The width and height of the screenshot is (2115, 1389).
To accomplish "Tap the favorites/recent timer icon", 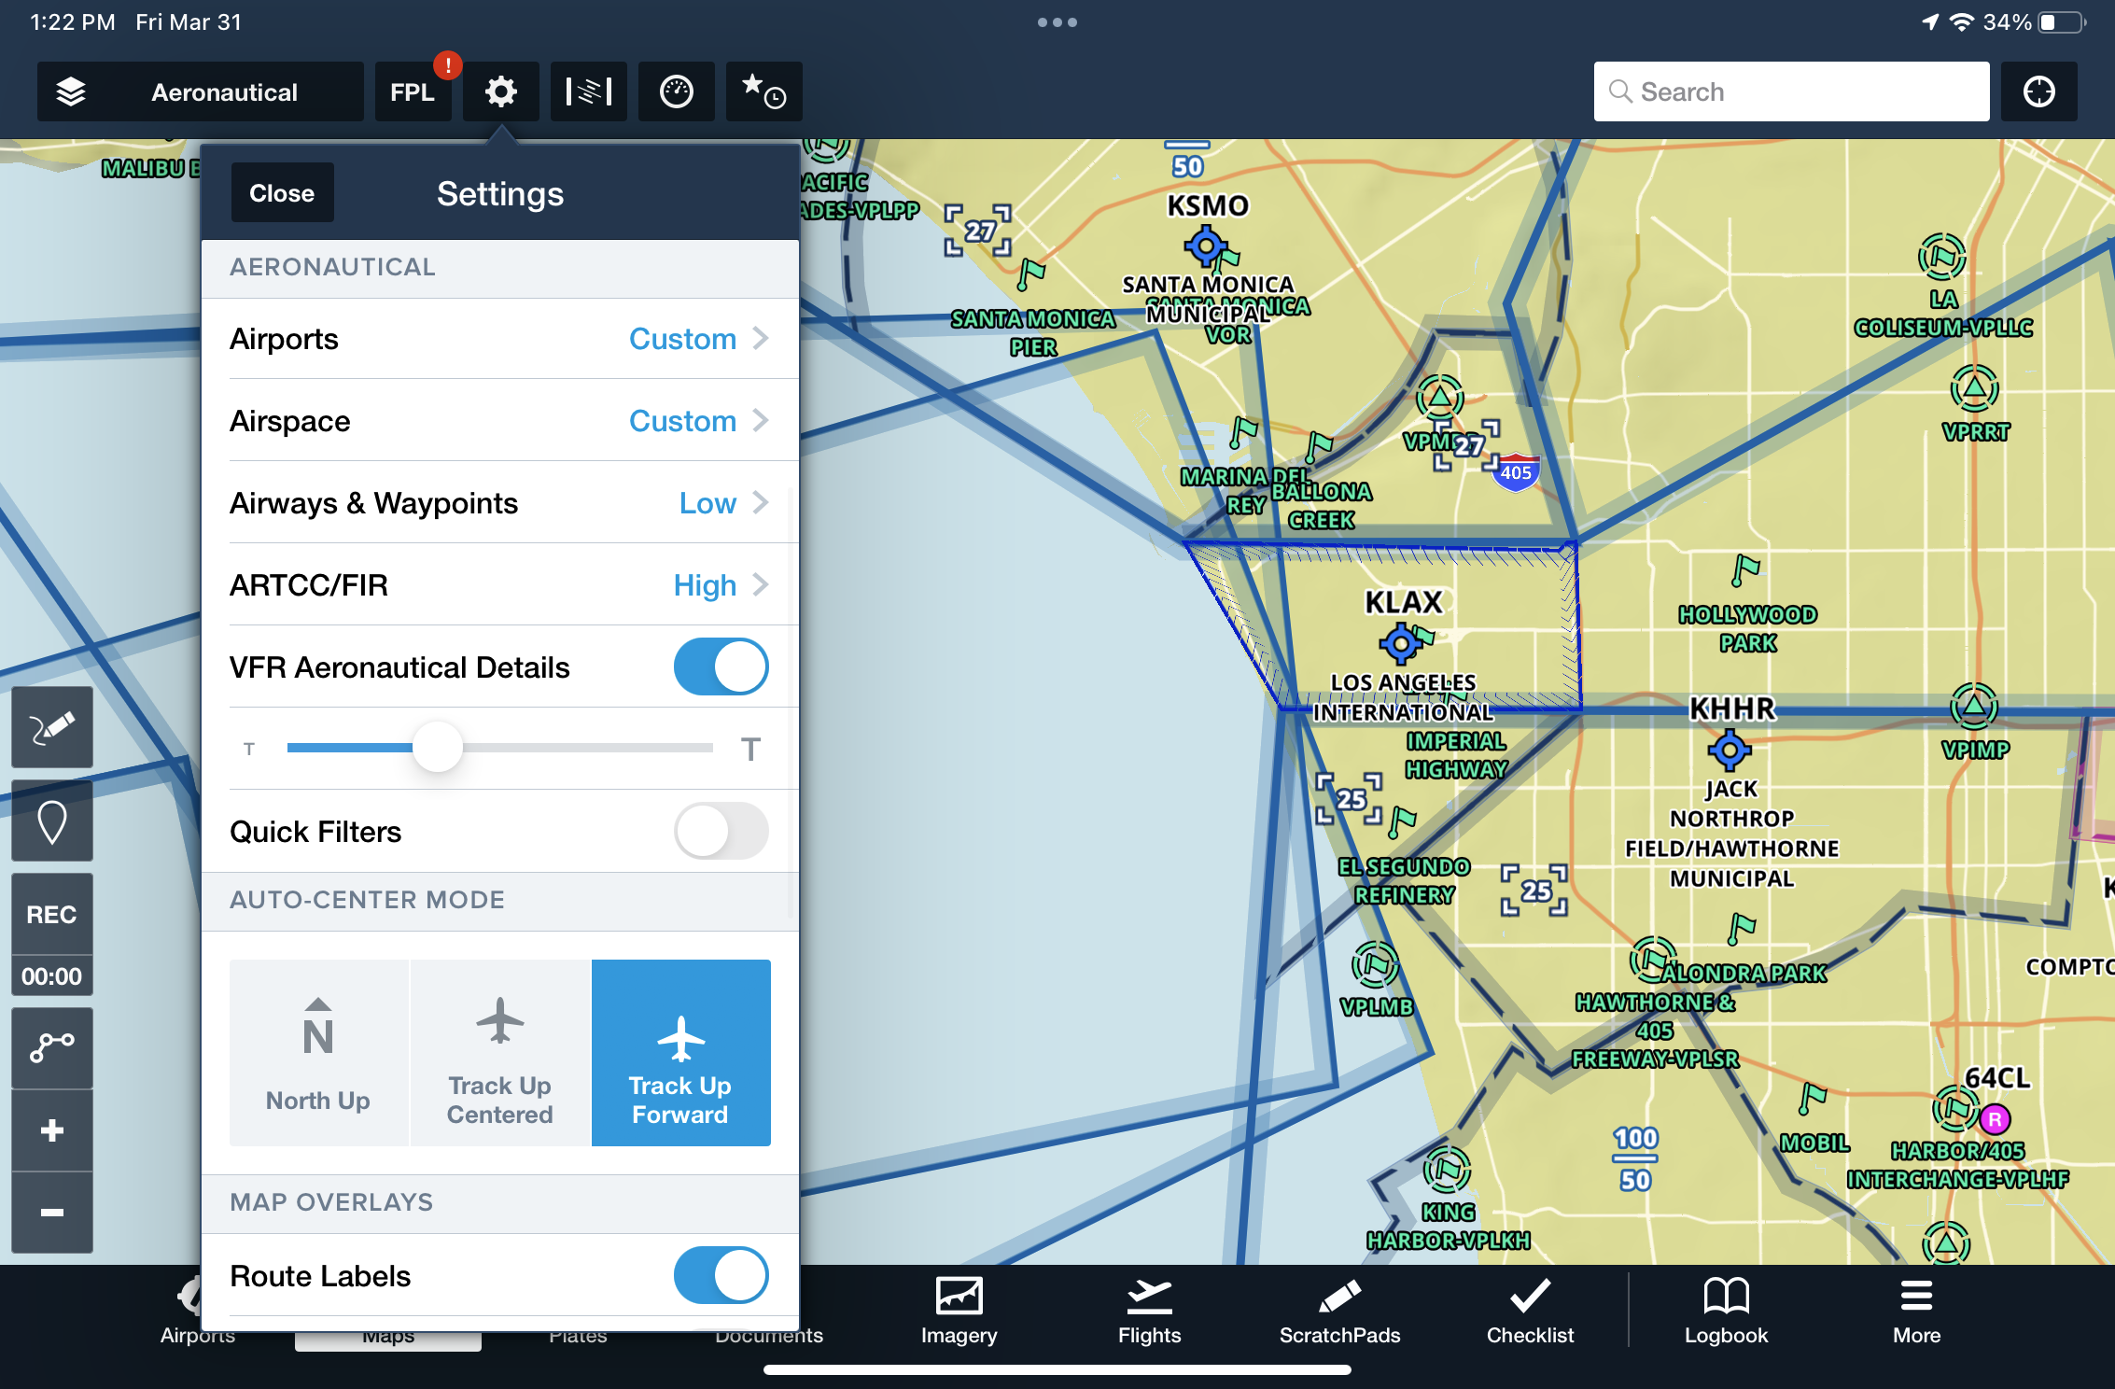I will pos(763,89).
